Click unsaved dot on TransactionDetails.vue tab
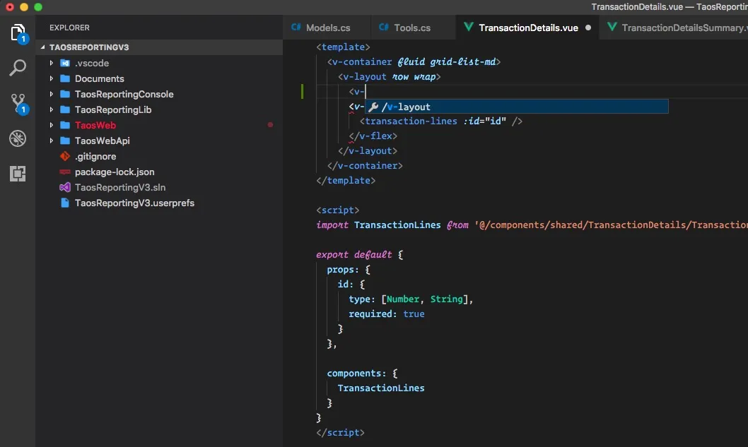The width and height of the screenshot is (748, 447). coord(588,28)
